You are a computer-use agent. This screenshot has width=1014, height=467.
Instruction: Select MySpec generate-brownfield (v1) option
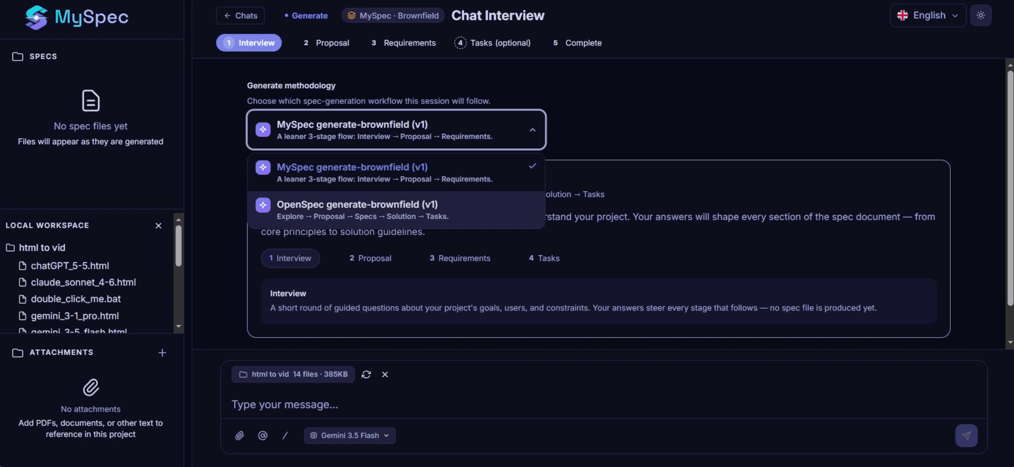[396, 172]
